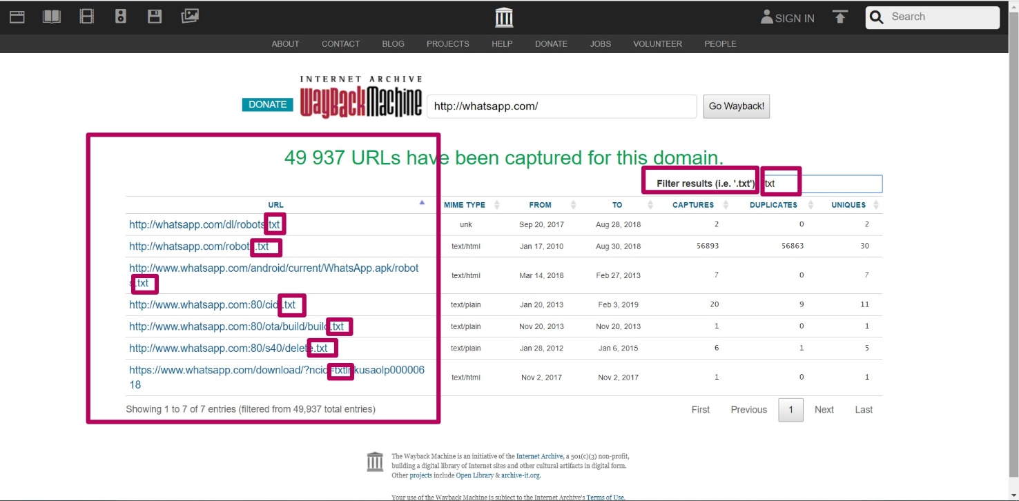This screenshot has width=1019, height=501.
Task: Open the footer projects link
Action: (x=421, y=475)
